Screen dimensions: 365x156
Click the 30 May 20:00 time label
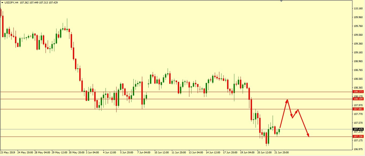coord(77,153)
